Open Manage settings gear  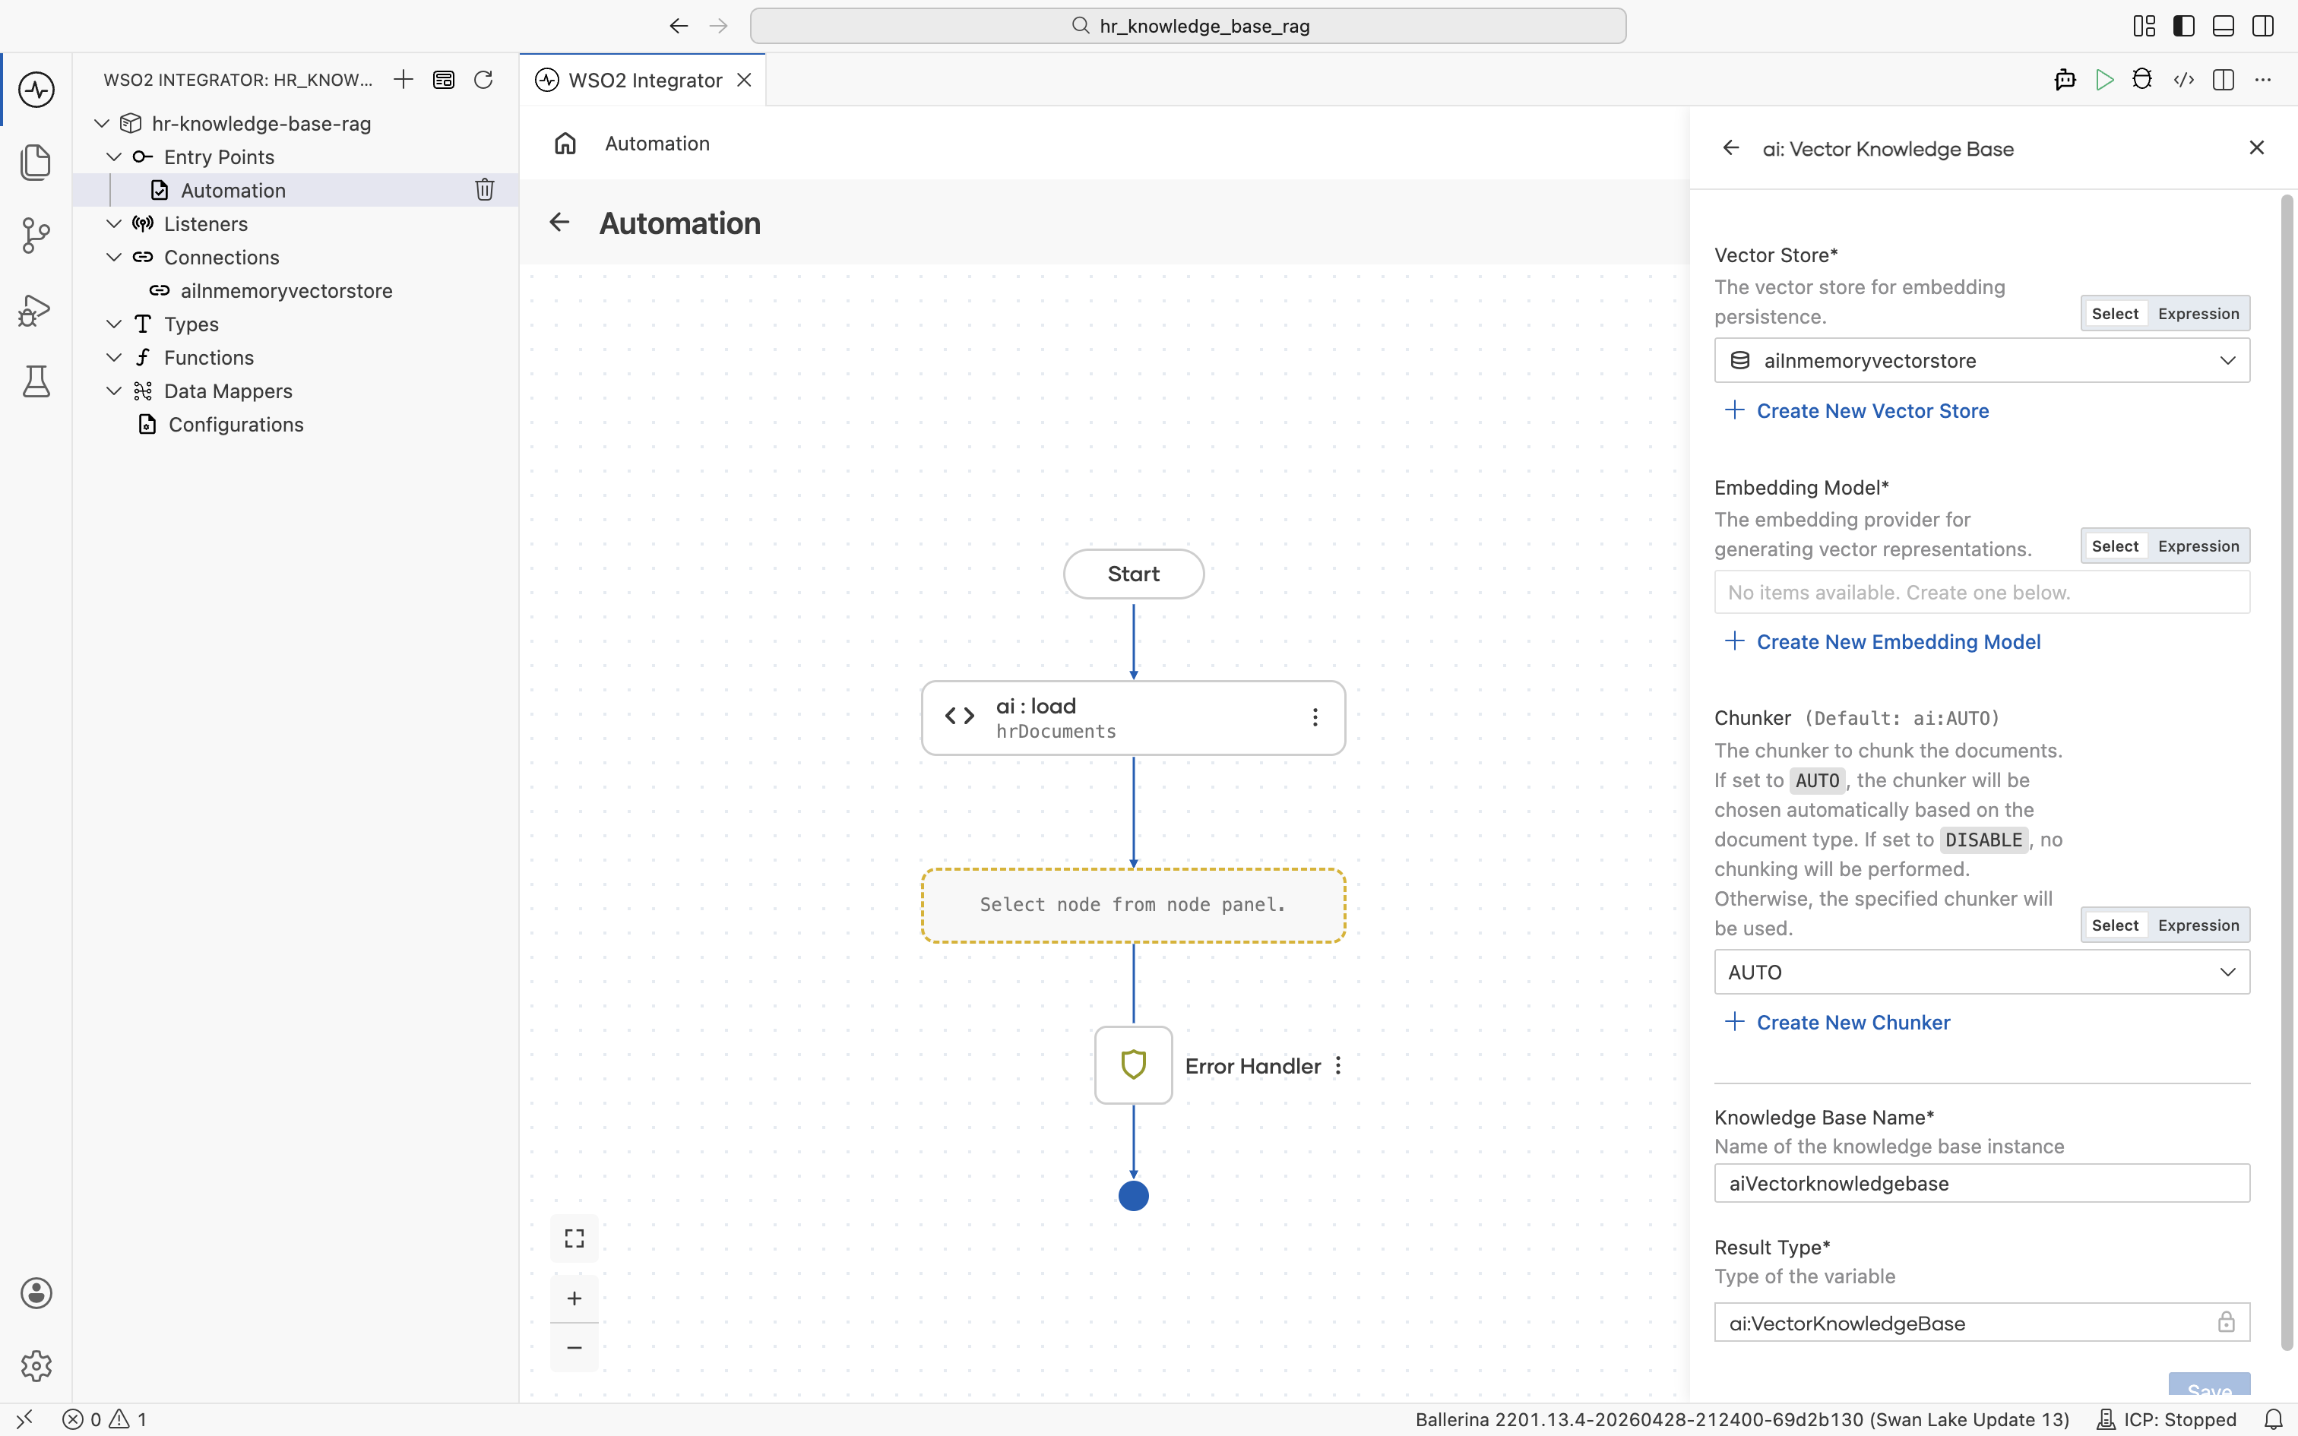click(36, 1366)
